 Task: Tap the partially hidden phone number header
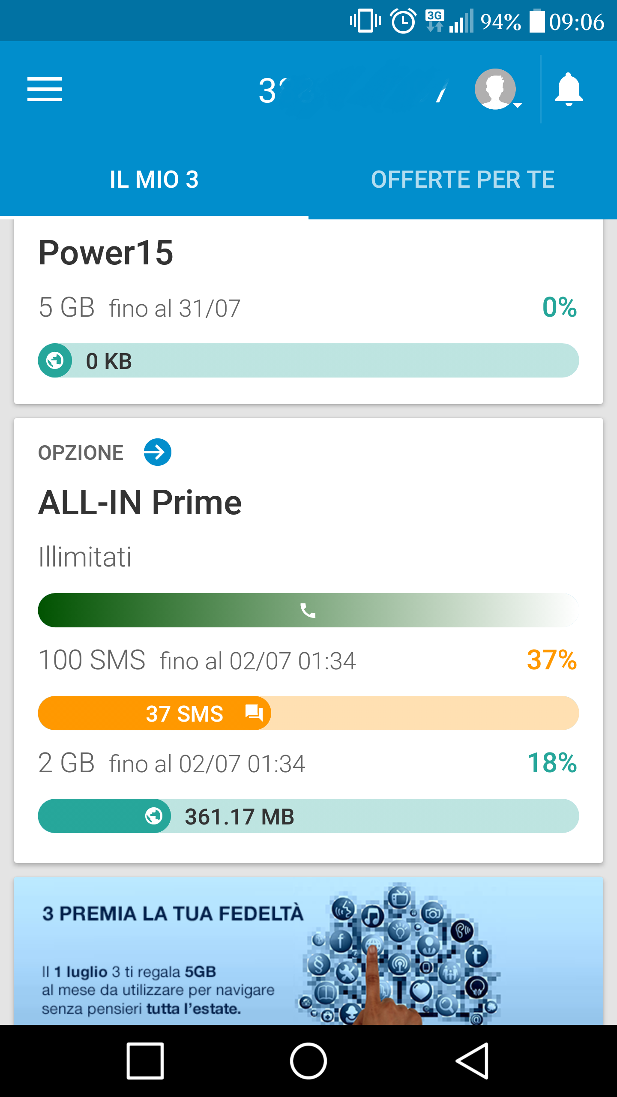tap(353, 90)
